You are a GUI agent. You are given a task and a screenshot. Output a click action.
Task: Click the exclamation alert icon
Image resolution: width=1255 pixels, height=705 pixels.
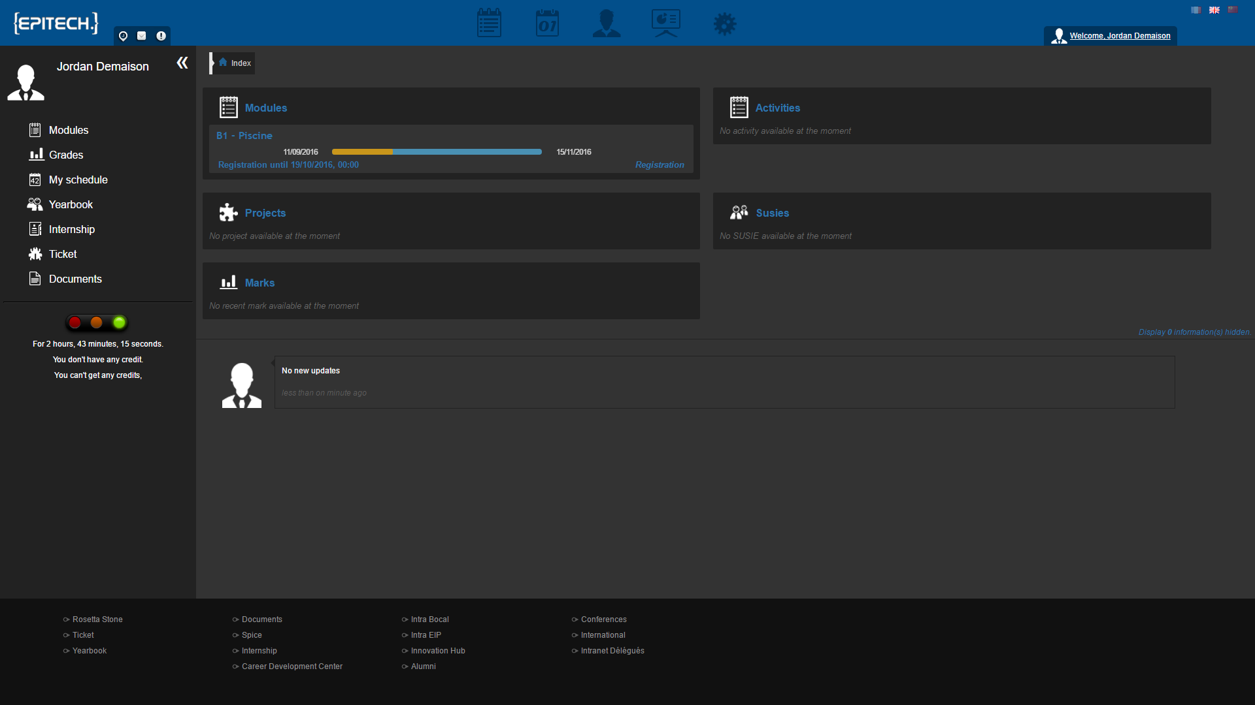click(x=161, y=36)
